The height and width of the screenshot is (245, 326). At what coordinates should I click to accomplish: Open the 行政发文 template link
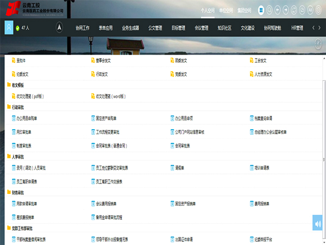pyautogui.click(x=102, y=74)
